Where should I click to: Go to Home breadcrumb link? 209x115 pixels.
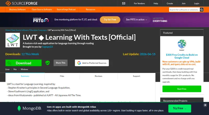[8, 30]
